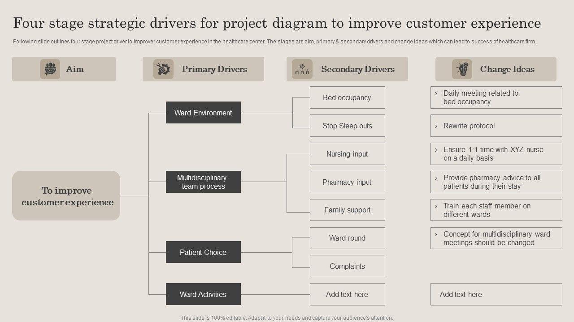Image resolution: width=574 pixels, height=322 pixels.
Task: Click the Ward Activities driver box
Action: (203, 294)
